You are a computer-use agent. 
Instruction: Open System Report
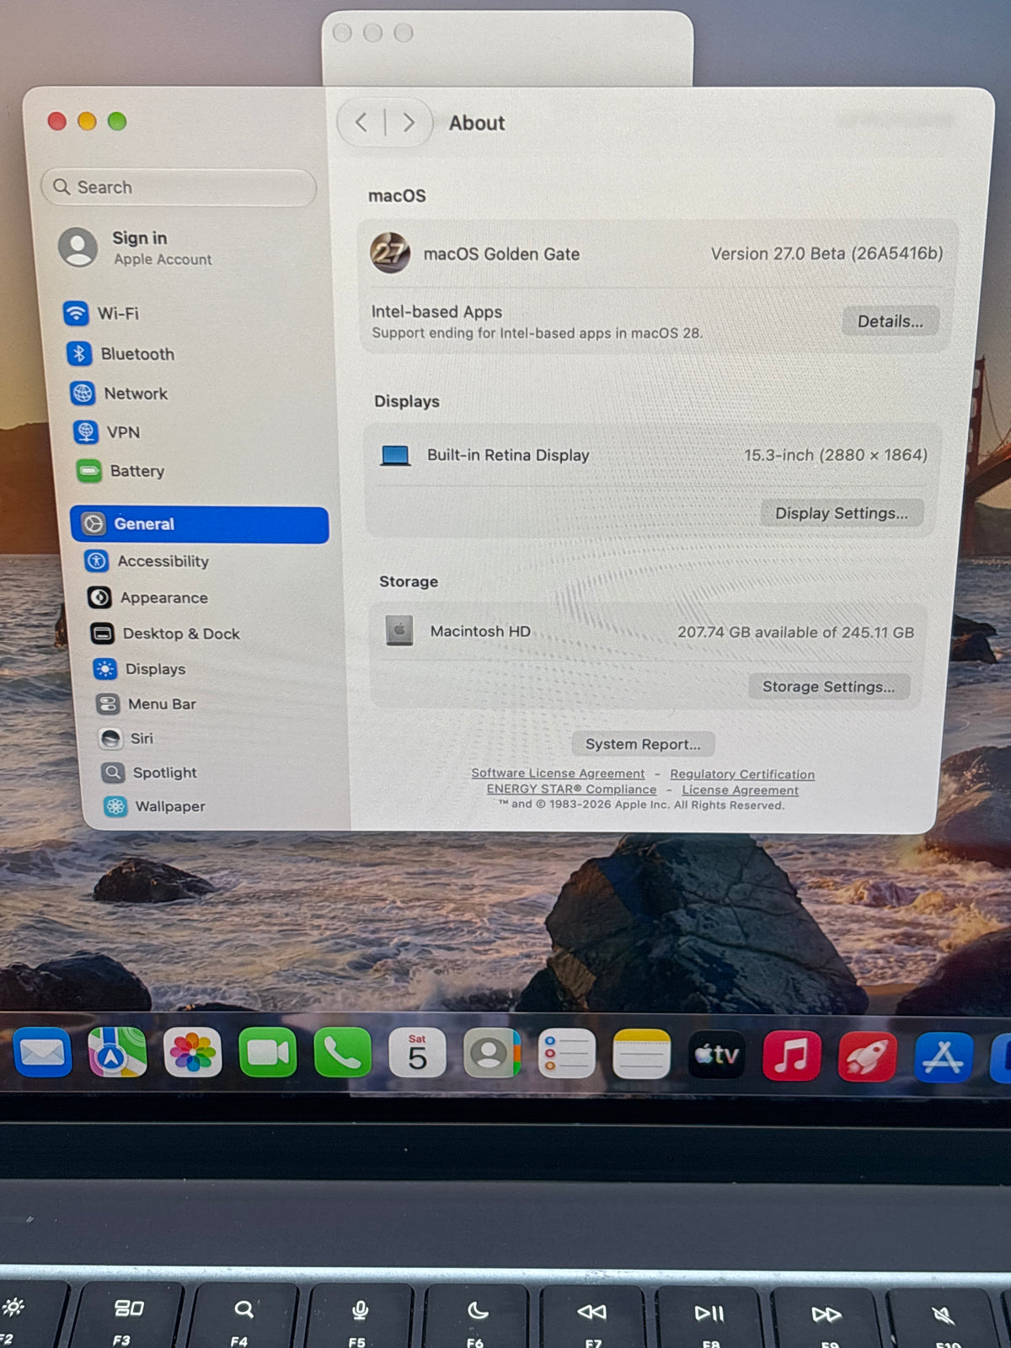point(643,744)
